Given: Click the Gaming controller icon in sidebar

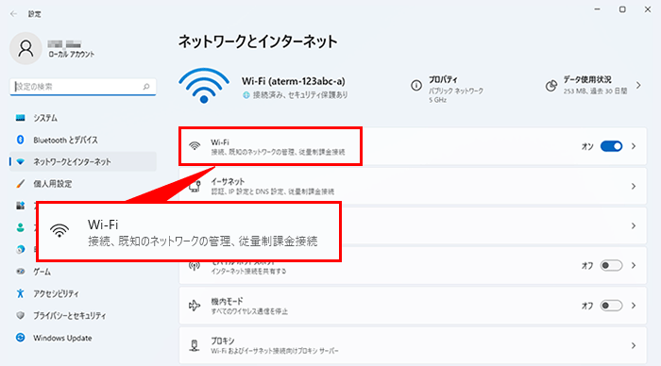Looking at the screenshot, I should pyautogui.click(x=20, y=272).
